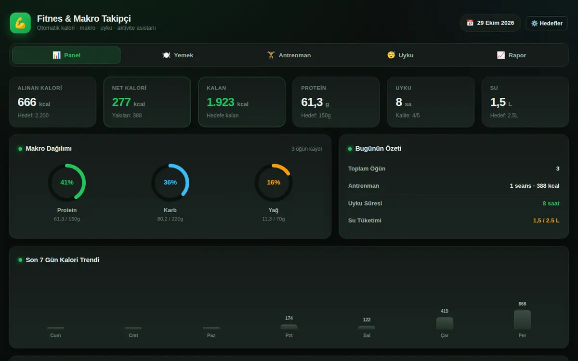Select the Per bar showing 666

click(522, 320)
